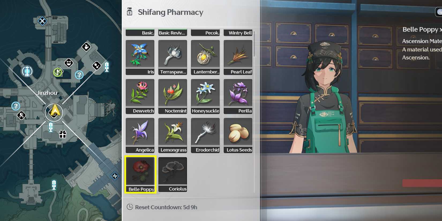Click the red button below description
442x221 pixels.
[x=422, y=183]
